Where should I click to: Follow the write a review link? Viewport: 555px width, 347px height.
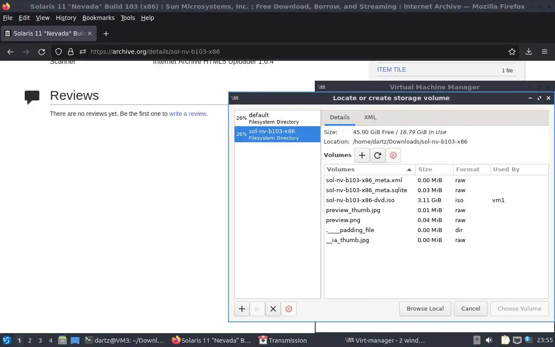tap(187, 114)
